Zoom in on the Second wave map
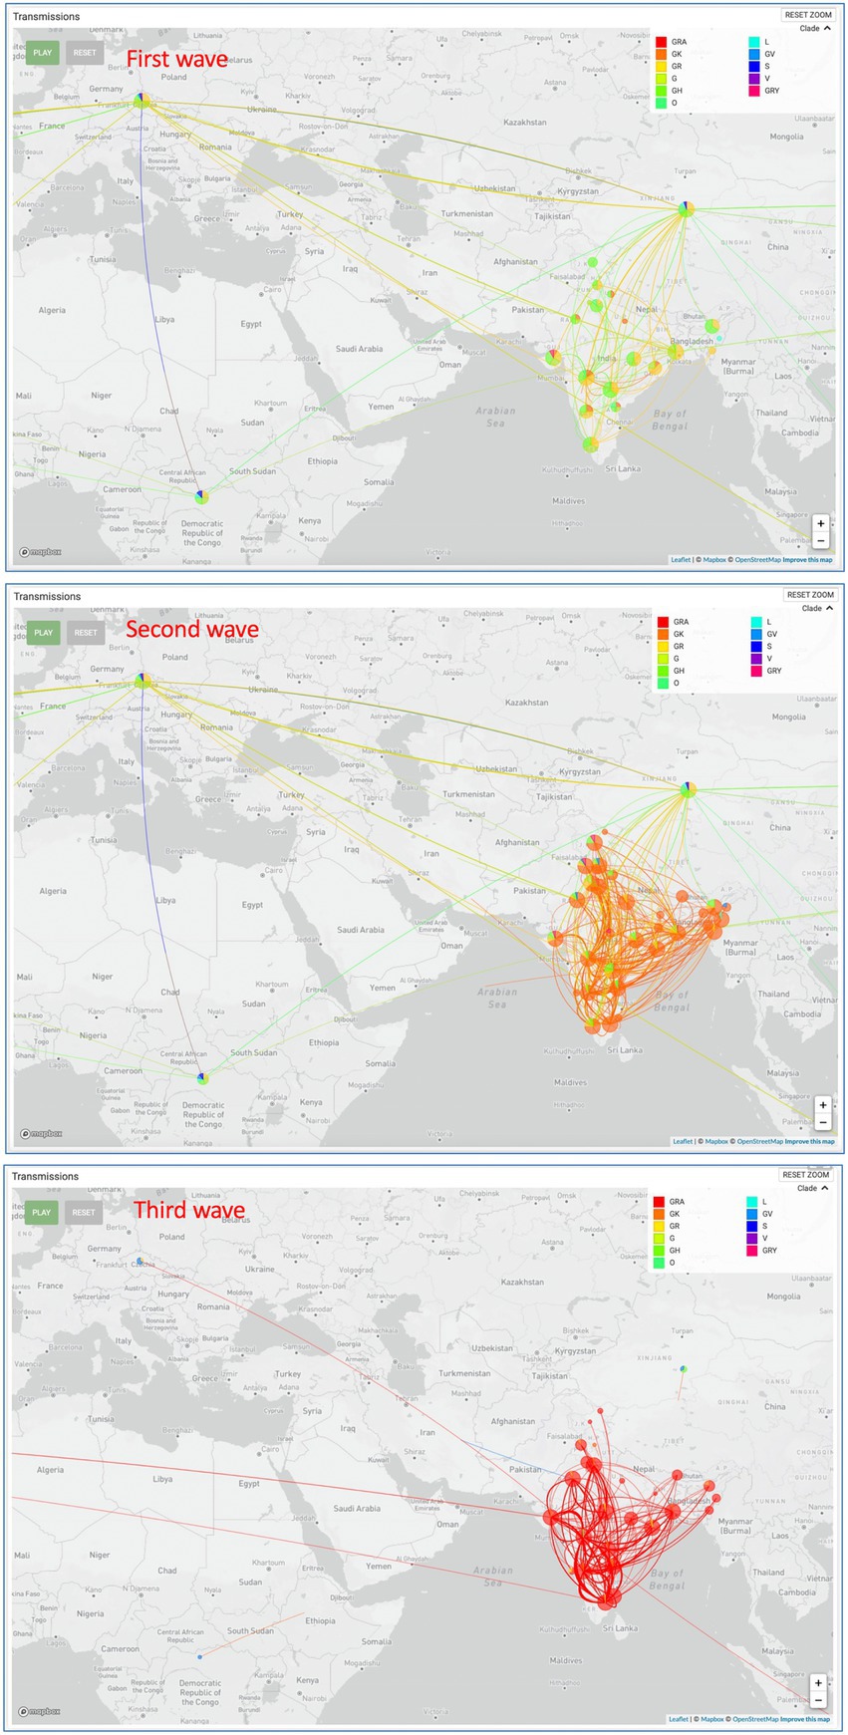 point(823,1105)
